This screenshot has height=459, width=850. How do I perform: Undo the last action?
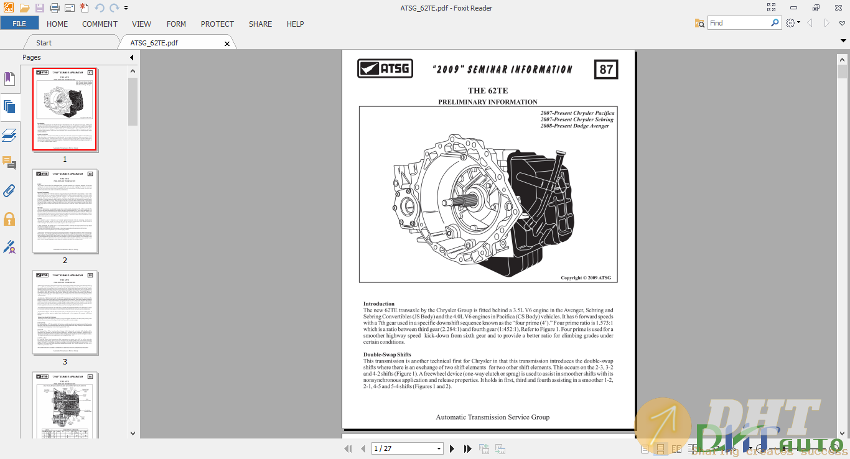point(100,8)
